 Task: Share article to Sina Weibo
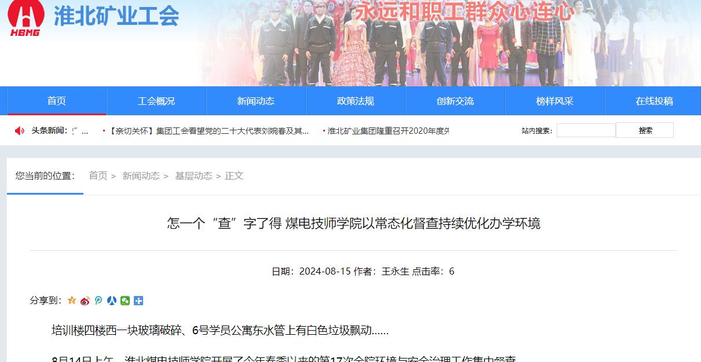coord(85,301)
